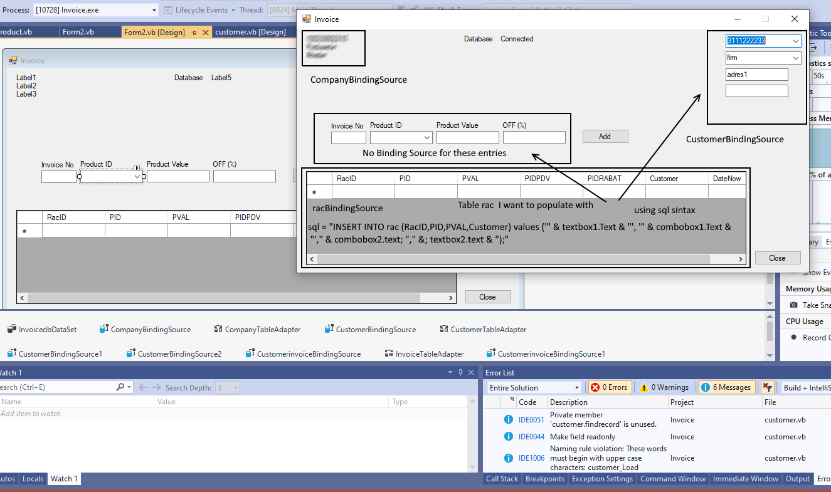Click the grid horizontal scrollbar in Invoice window
831x492 pixels.
[x=526, y=259]
